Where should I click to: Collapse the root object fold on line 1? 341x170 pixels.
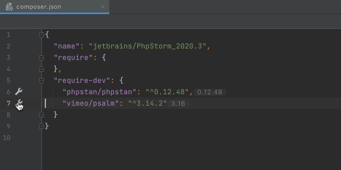[x=42, y=35]
